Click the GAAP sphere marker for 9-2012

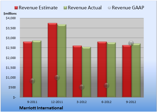click(131, 43)
